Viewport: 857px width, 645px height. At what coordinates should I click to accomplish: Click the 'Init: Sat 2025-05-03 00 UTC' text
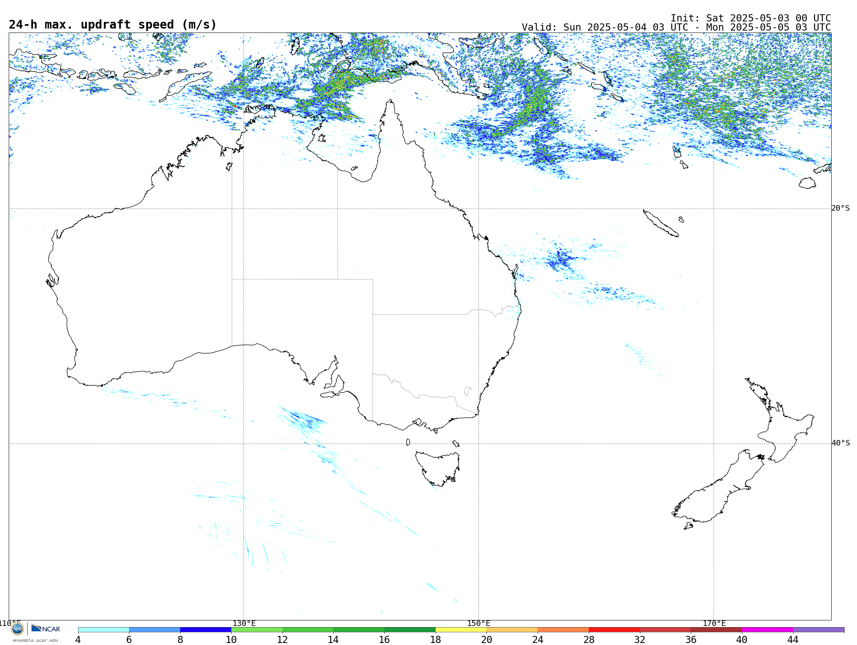point(751,18)
